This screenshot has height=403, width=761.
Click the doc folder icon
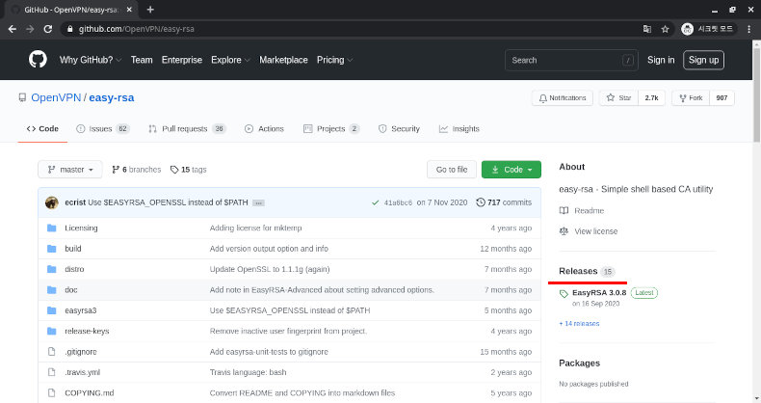pos(51,290)
